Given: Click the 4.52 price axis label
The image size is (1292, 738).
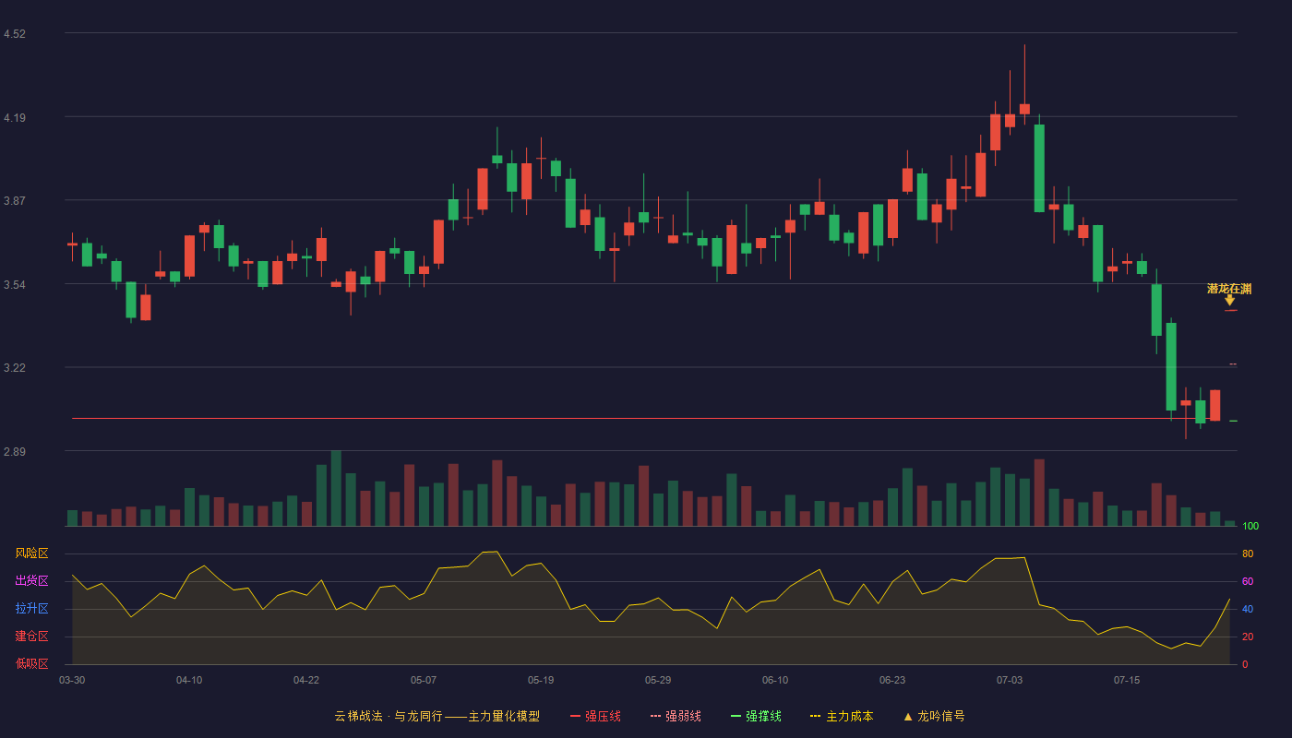Looking at the screenshot, I should click(15, 34).
